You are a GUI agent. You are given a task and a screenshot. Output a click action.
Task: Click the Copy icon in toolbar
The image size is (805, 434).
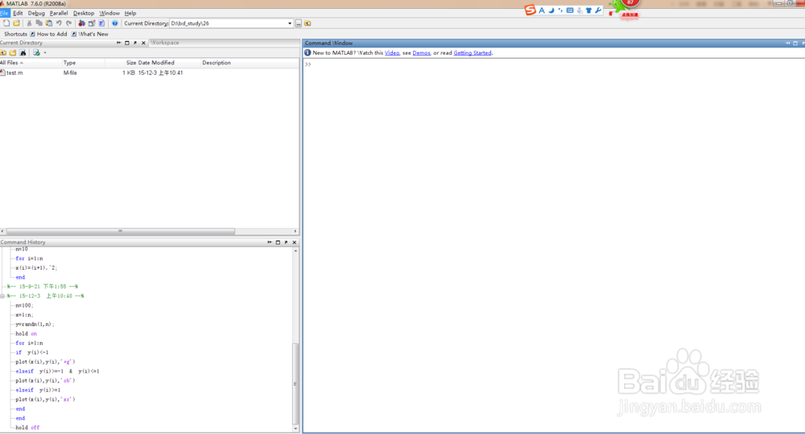[39, 23]
